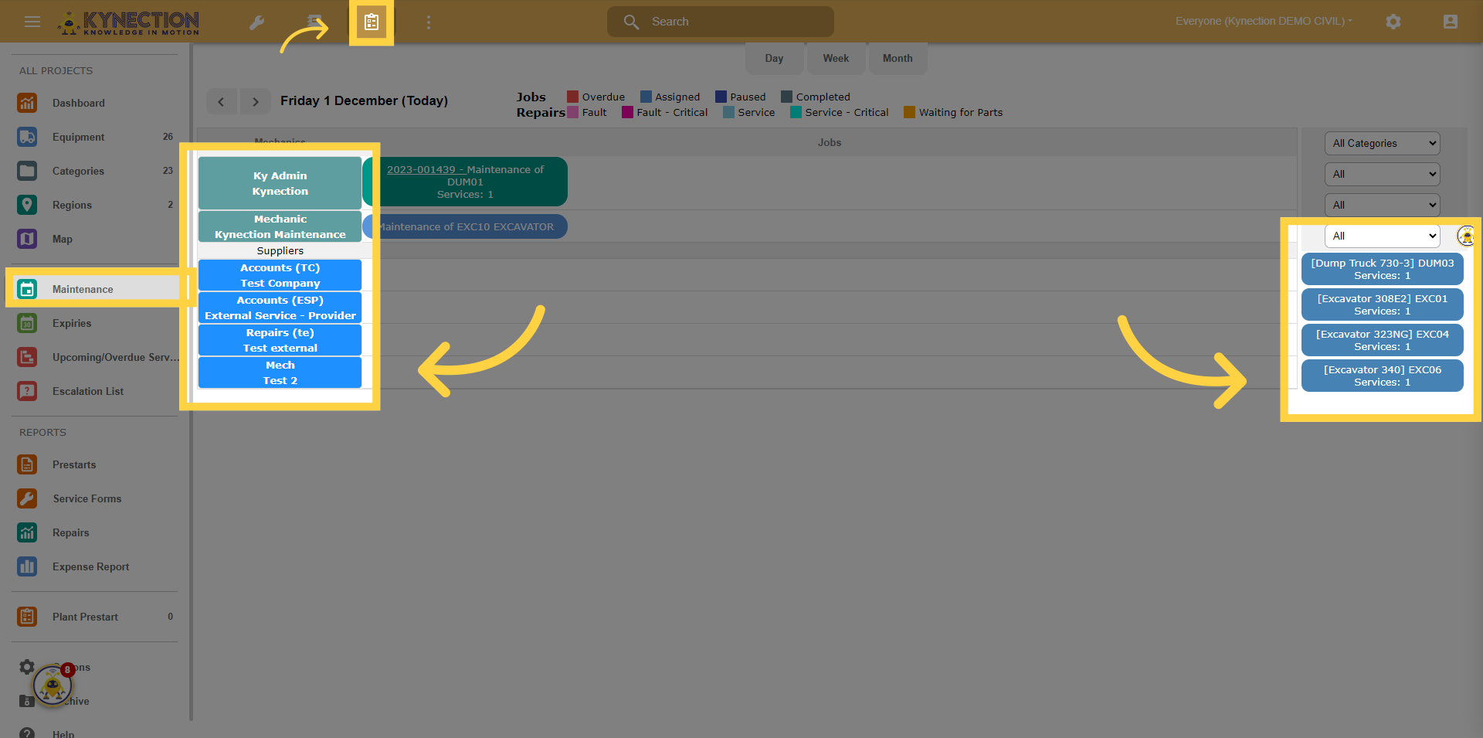Open the wrench tools icon in header
The width and height of the screenshot is (1483, 738).
coord(257,22)
